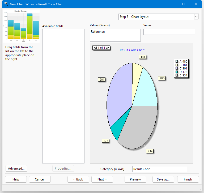Click the Result Code Chart title
Image resolution: width=204 pixels, height=193 pixels.
132,50
